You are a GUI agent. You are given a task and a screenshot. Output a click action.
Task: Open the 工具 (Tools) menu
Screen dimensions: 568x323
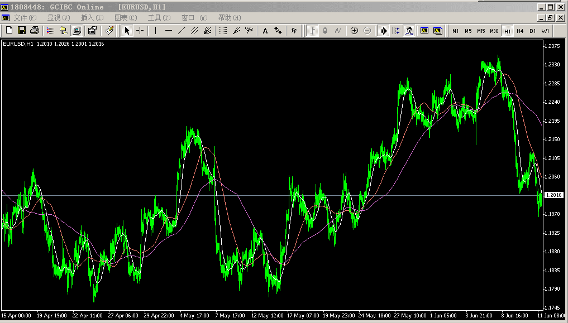tap(159, 18)
